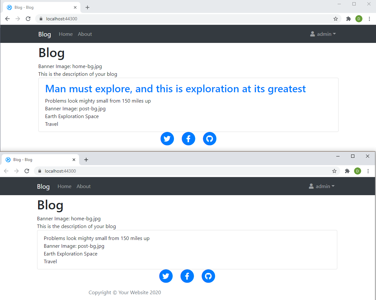Open profile avatar D in top window
Screen dimensions: 376x300
(359, 19)
